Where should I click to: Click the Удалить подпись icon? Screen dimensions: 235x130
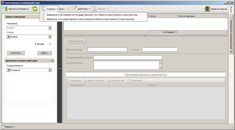(85, 81)
